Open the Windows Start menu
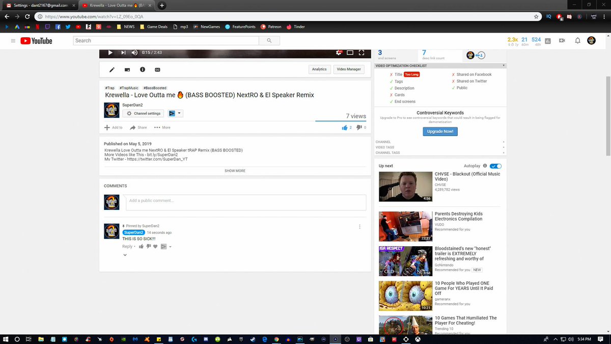The width and height of the screenshot is (611, 344). (x=6, y=339)
